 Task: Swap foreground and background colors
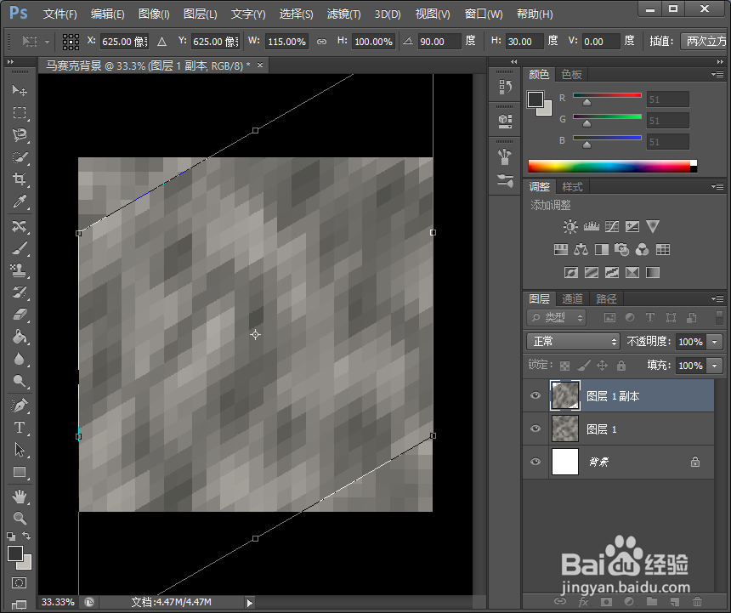pyautogui.click(x=26, y=536)
